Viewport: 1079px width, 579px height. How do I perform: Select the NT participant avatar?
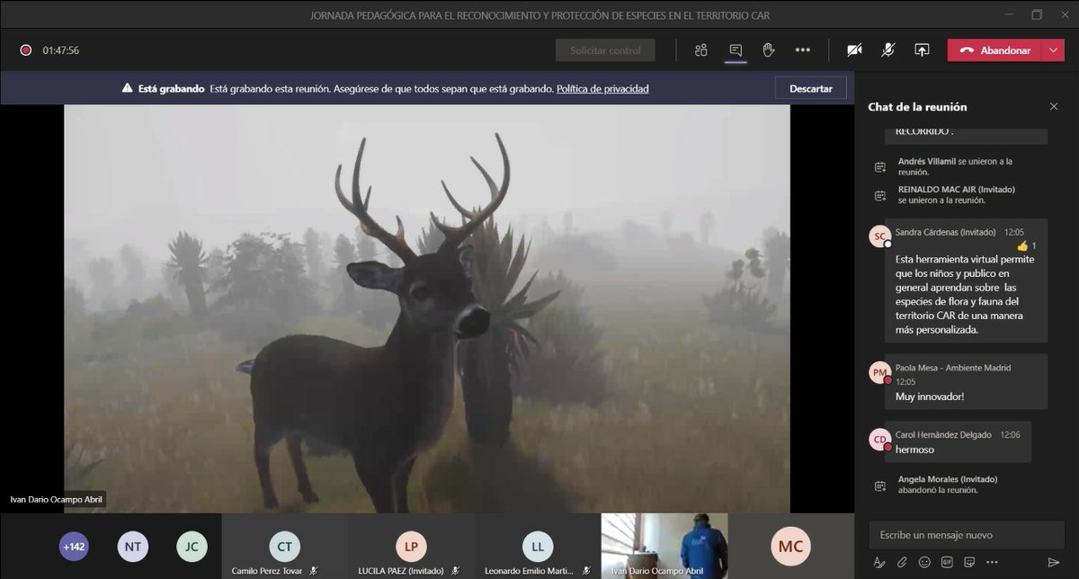coord(132,546)
